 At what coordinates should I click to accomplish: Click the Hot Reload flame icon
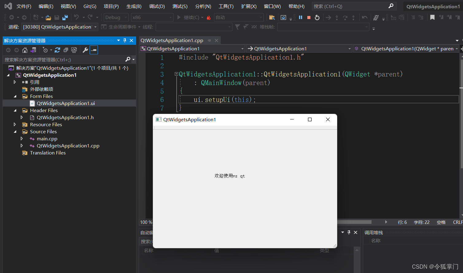(209, 18)
